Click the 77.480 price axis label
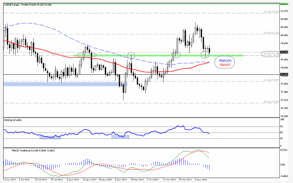 284,92
